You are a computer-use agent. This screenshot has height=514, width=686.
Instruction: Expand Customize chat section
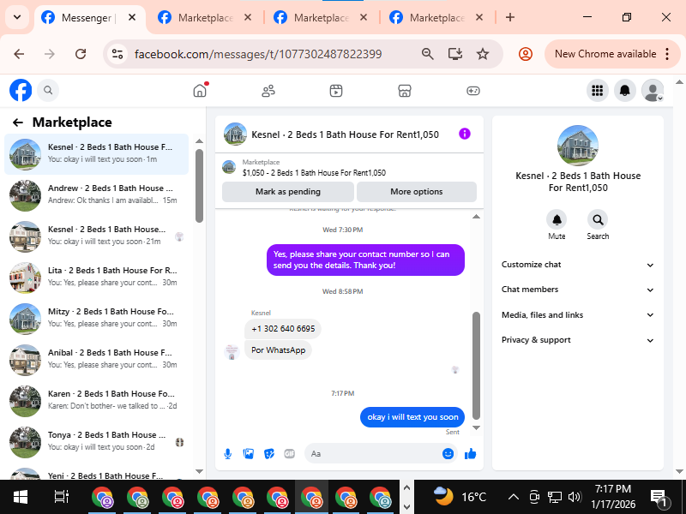(577, 265)
